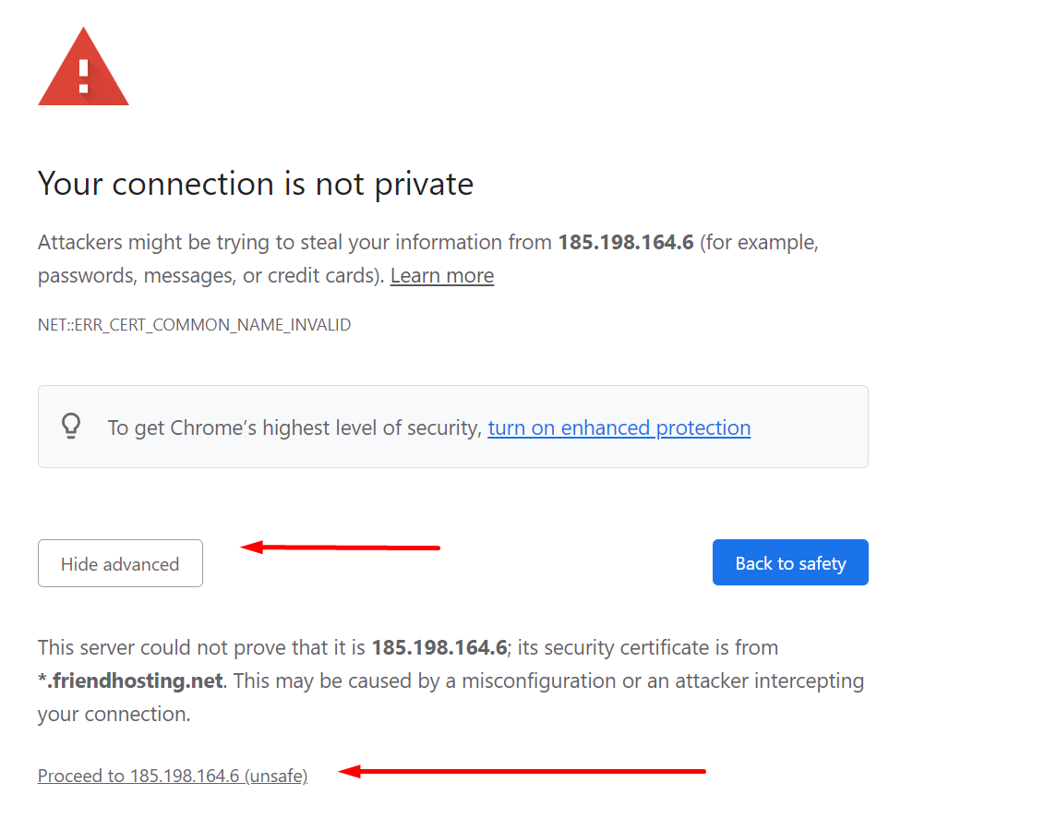Proceed to 185.198.164.6 (unsafe) link
Image resolution: width=1057 pixels, height=831 pixels.
coord(173,776)
